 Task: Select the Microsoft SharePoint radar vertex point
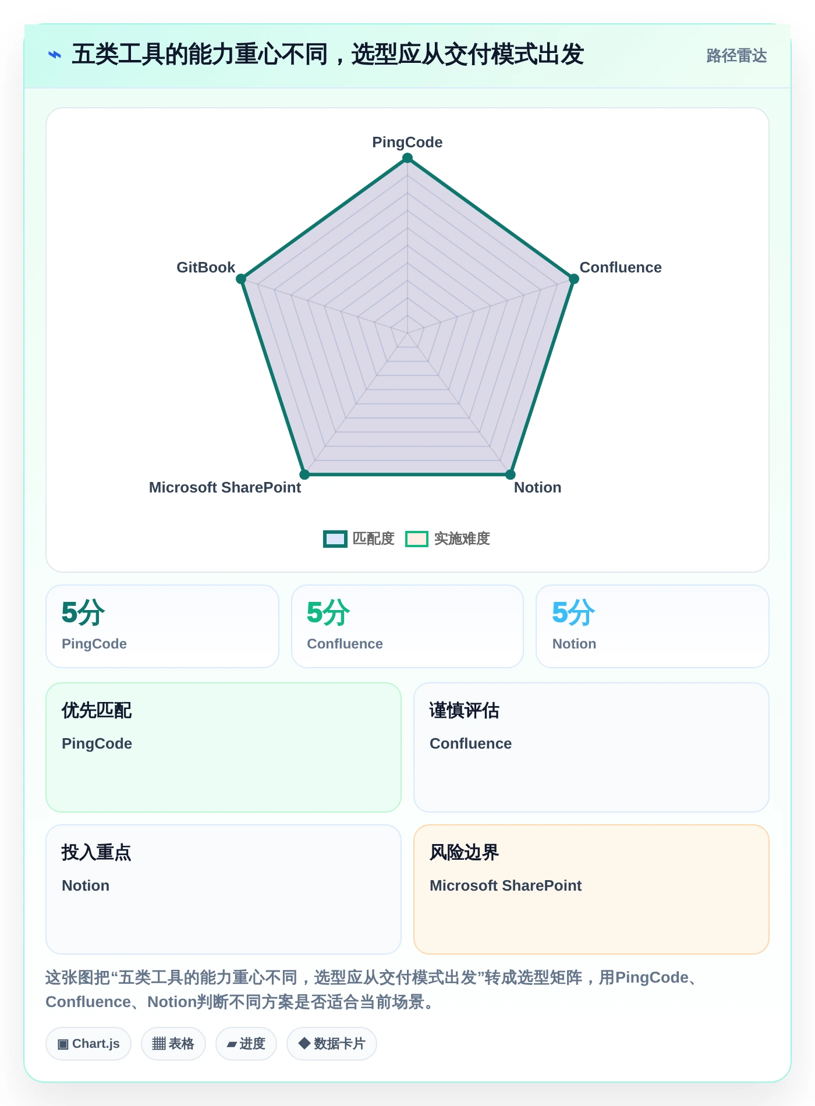304,474
